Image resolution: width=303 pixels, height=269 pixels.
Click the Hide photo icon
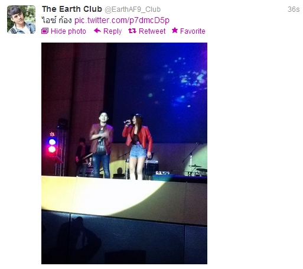tap(45, 31)
